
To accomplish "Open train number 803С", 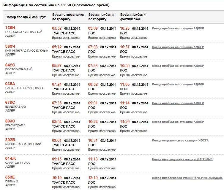I will 10,121.
